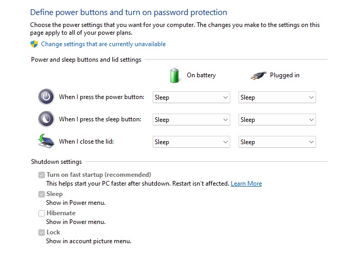Click the round power button icon
358x280 pixels.
tap(46, 97)
